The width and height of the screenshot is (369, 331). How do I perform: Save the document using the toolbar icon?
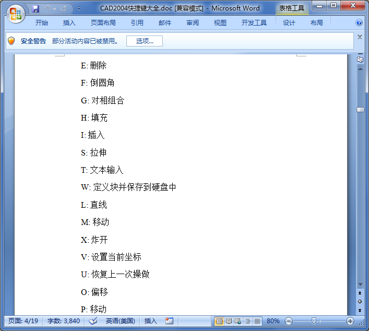(35, 9)
